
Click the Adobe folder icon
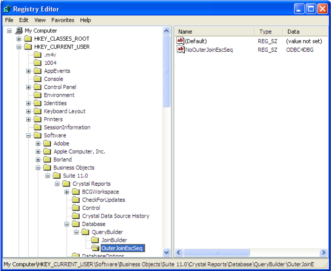click(48, 144)
